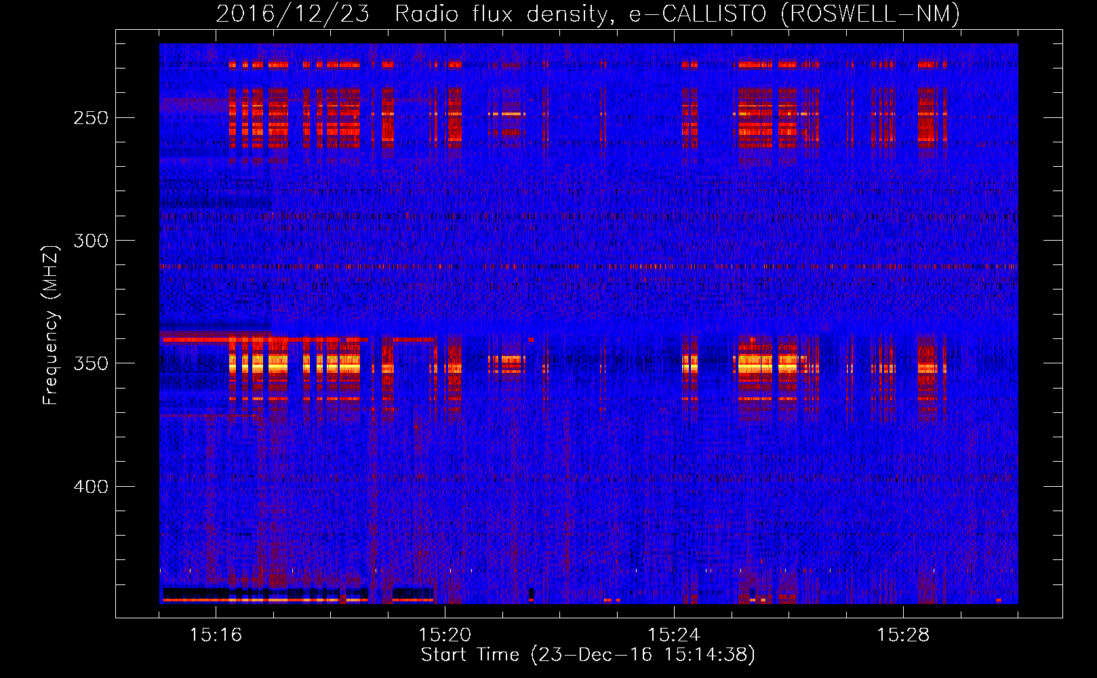Click the 400 frequency tick label

(91, 487)
